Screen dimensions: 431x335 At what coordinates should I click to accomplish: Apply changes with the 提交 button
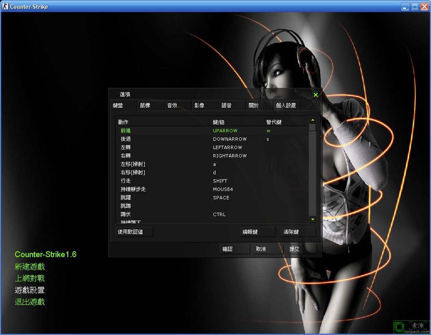[300, 248]
